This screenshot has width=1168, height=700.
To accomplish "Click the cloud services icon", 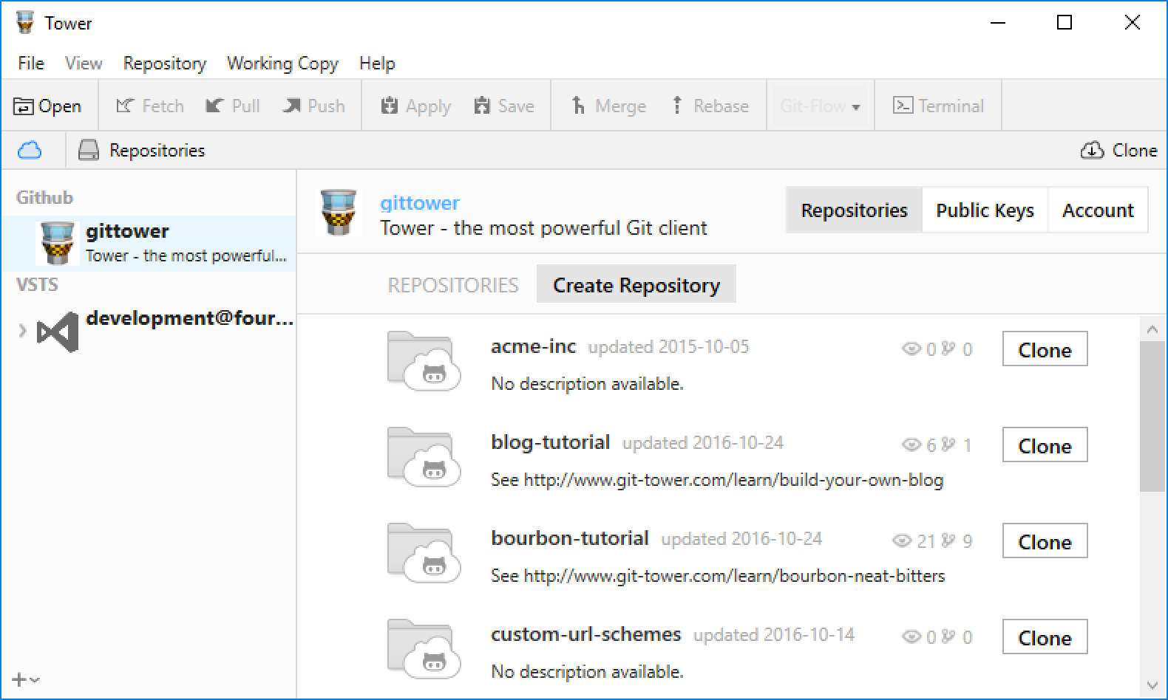I will pyautogui.click(x=30, y=151).
